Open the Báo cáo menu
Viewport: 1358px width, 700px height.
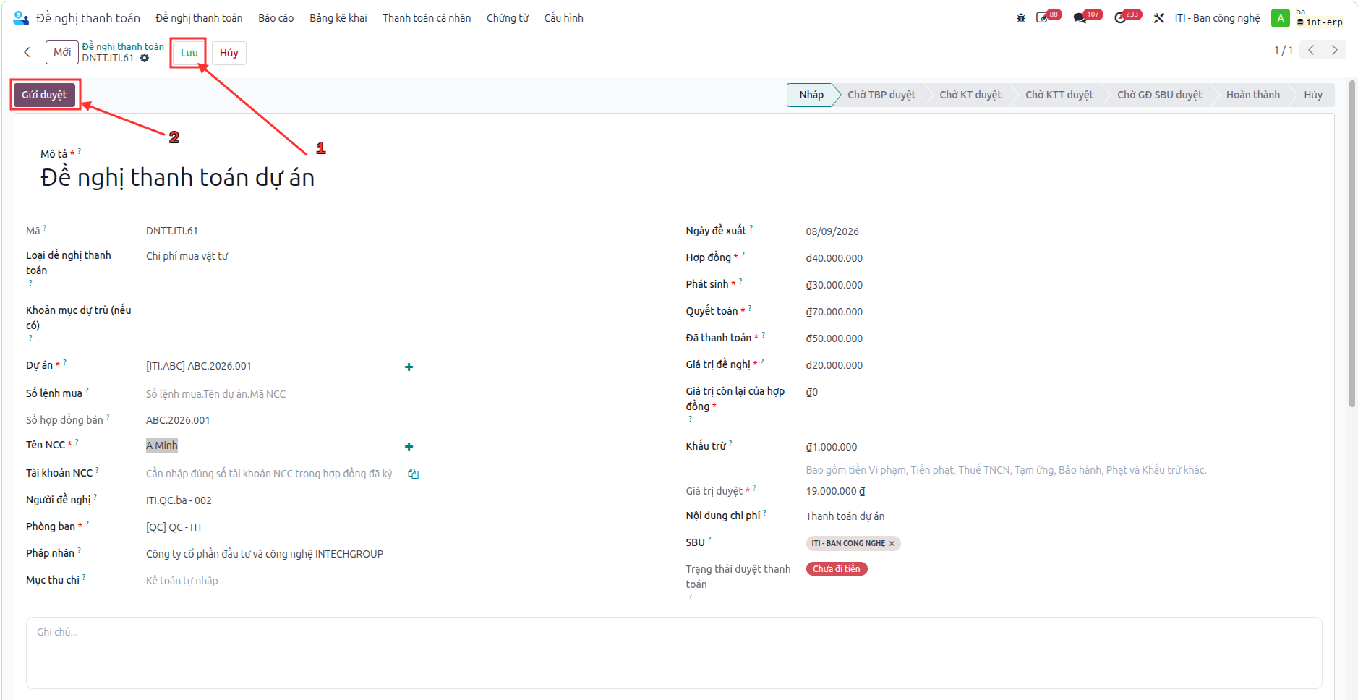[276, 18]
